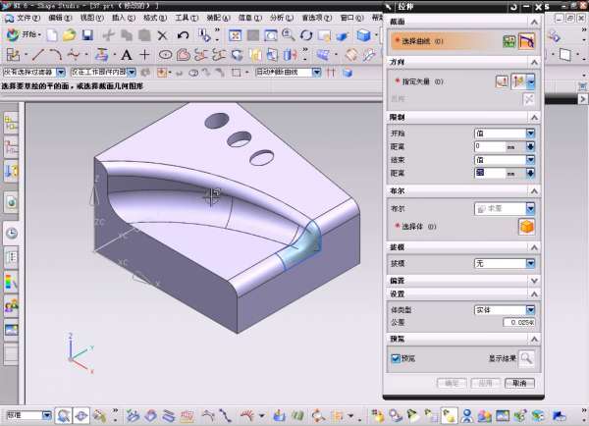
Task: Click the save file icon in toolbar
Action: point(87,35)
